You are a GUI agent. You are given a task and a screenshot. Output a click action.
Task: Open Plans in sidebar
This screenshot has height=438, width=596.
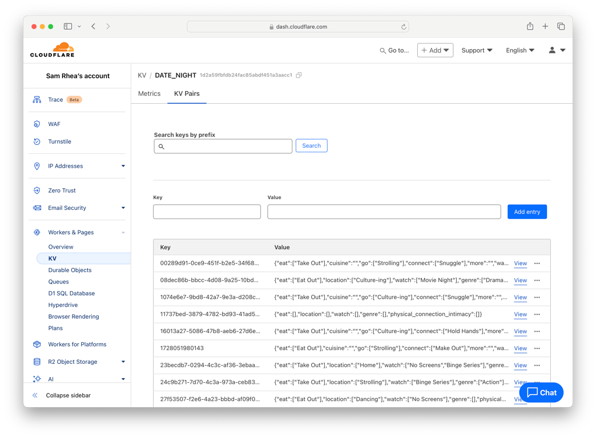(55, 328)
